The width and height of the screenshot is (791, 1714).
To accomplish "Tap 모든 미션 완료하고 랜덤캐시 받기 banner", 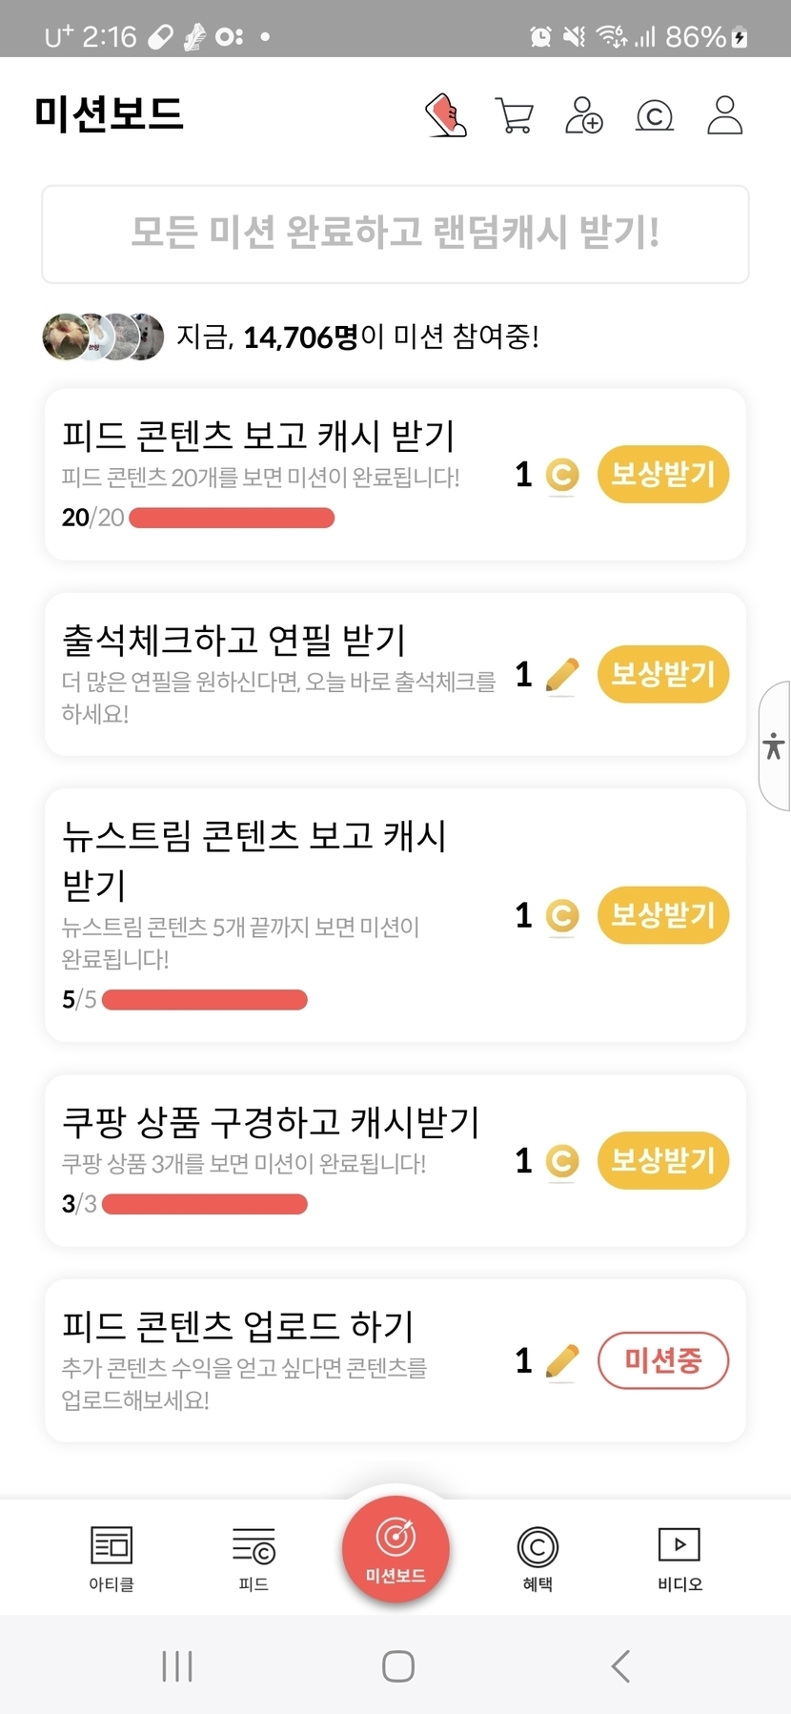I will (x=395, y=234).
